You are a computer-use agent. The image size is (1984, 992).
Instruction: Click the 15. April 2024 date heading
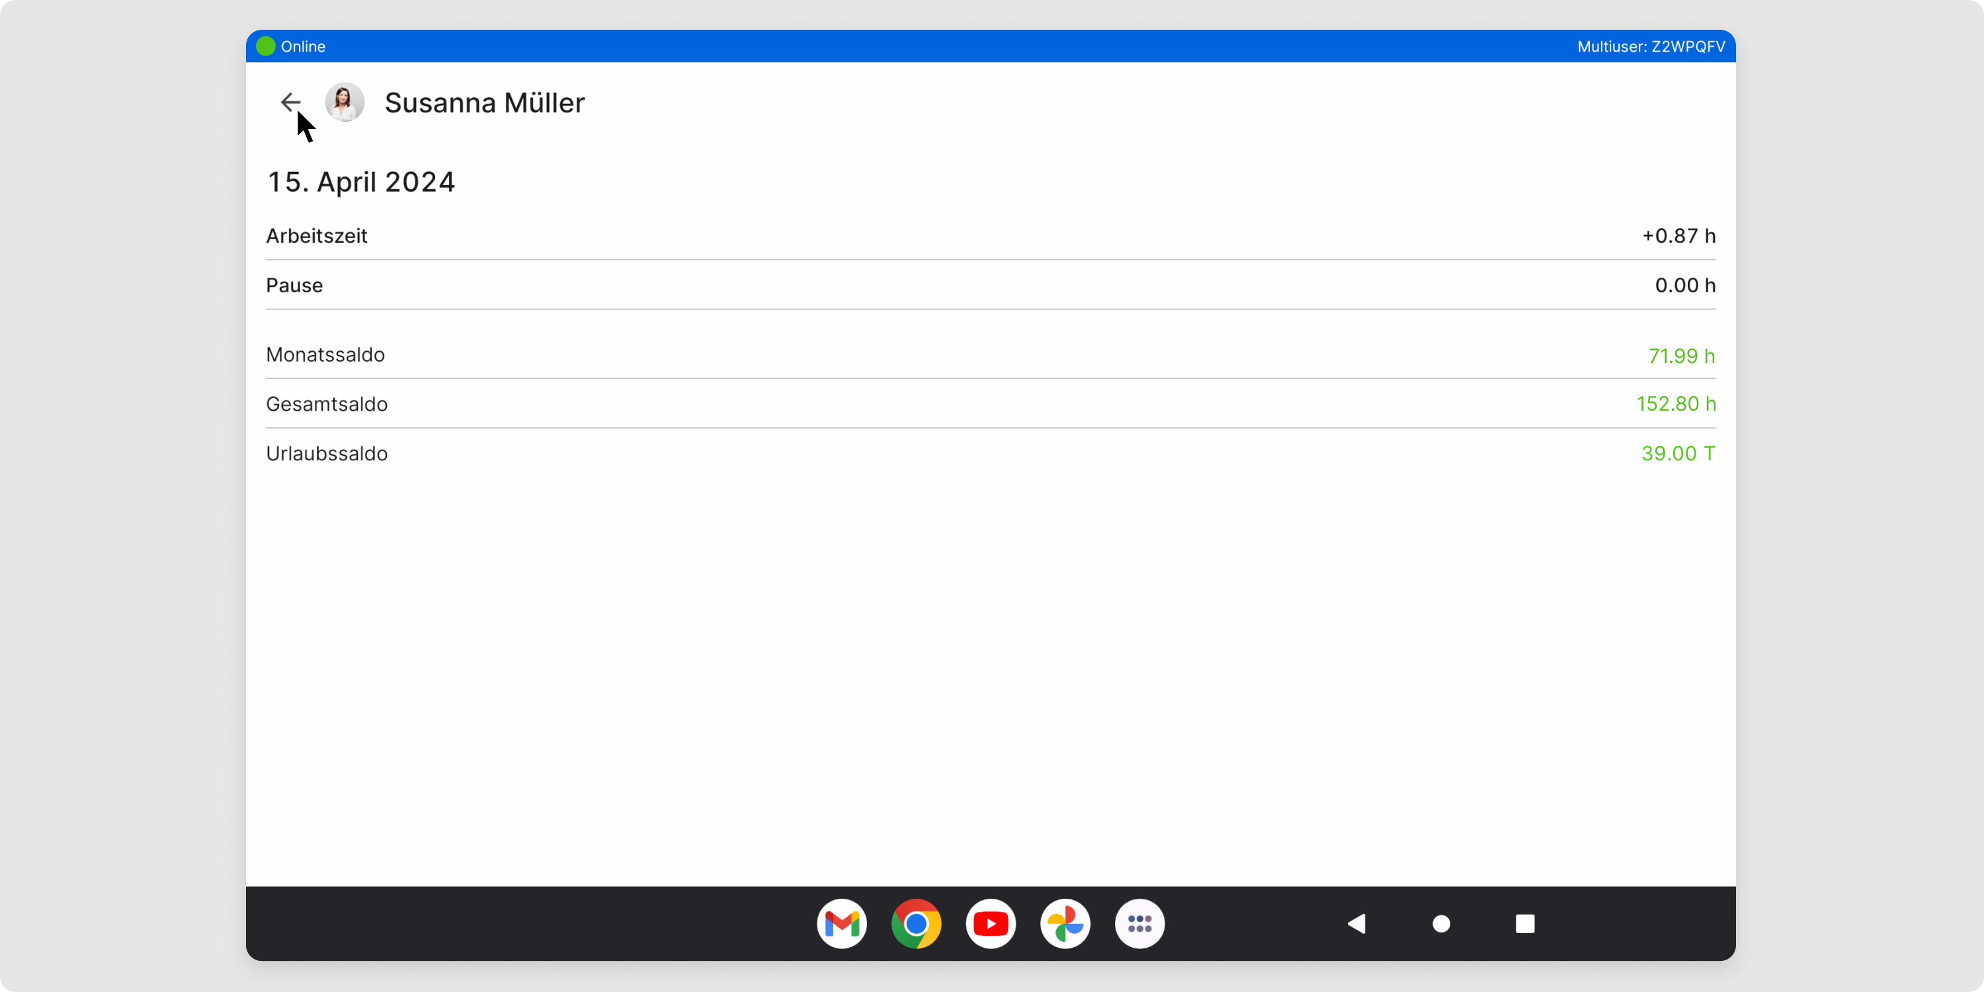[360, 182]
